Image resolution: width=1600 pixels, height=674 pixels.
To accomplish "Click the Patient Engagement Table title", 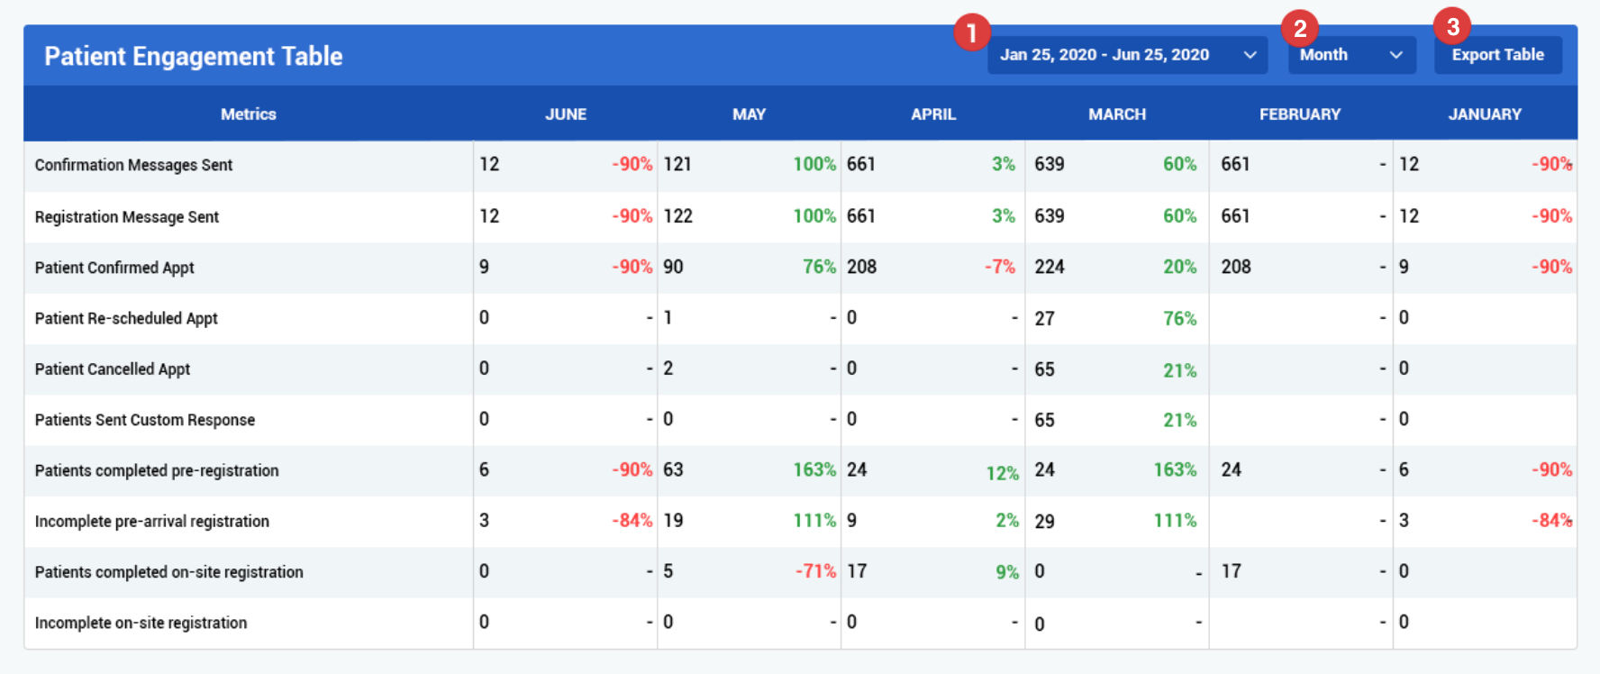I will 194,56.
